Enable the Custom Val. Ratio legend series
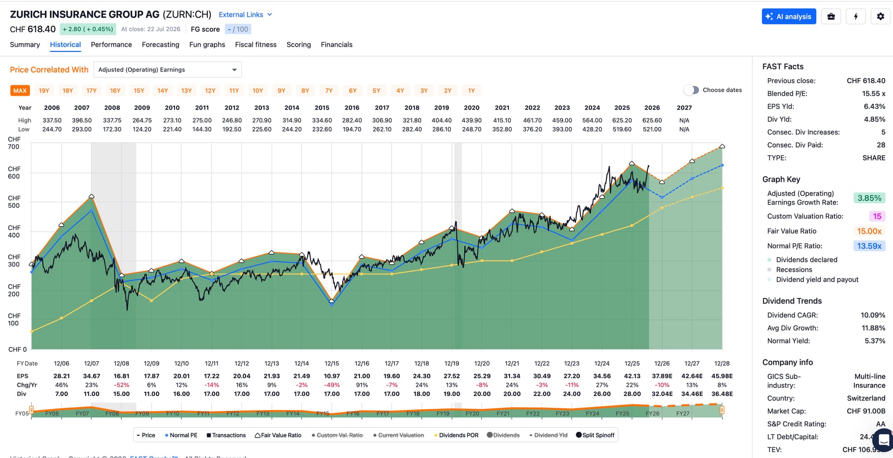893x458 pixels. [337, 435]
